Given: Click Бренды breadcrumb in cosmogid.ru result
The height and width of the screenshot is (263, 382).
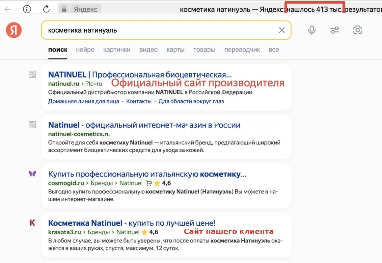Looking at the screenshot, I should (101, 183).
